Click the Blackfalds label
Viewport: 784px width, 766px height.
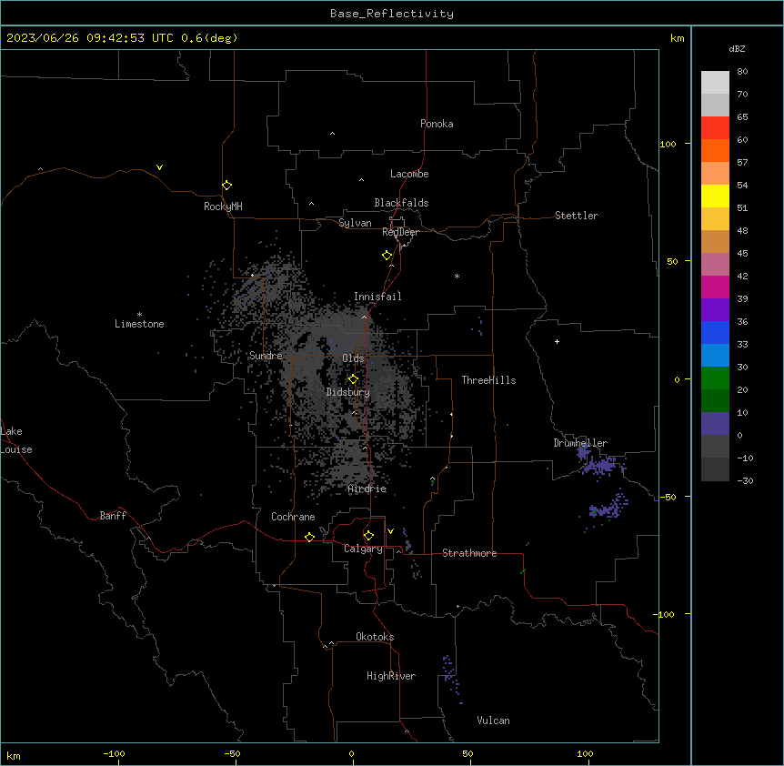pos(401,203)
